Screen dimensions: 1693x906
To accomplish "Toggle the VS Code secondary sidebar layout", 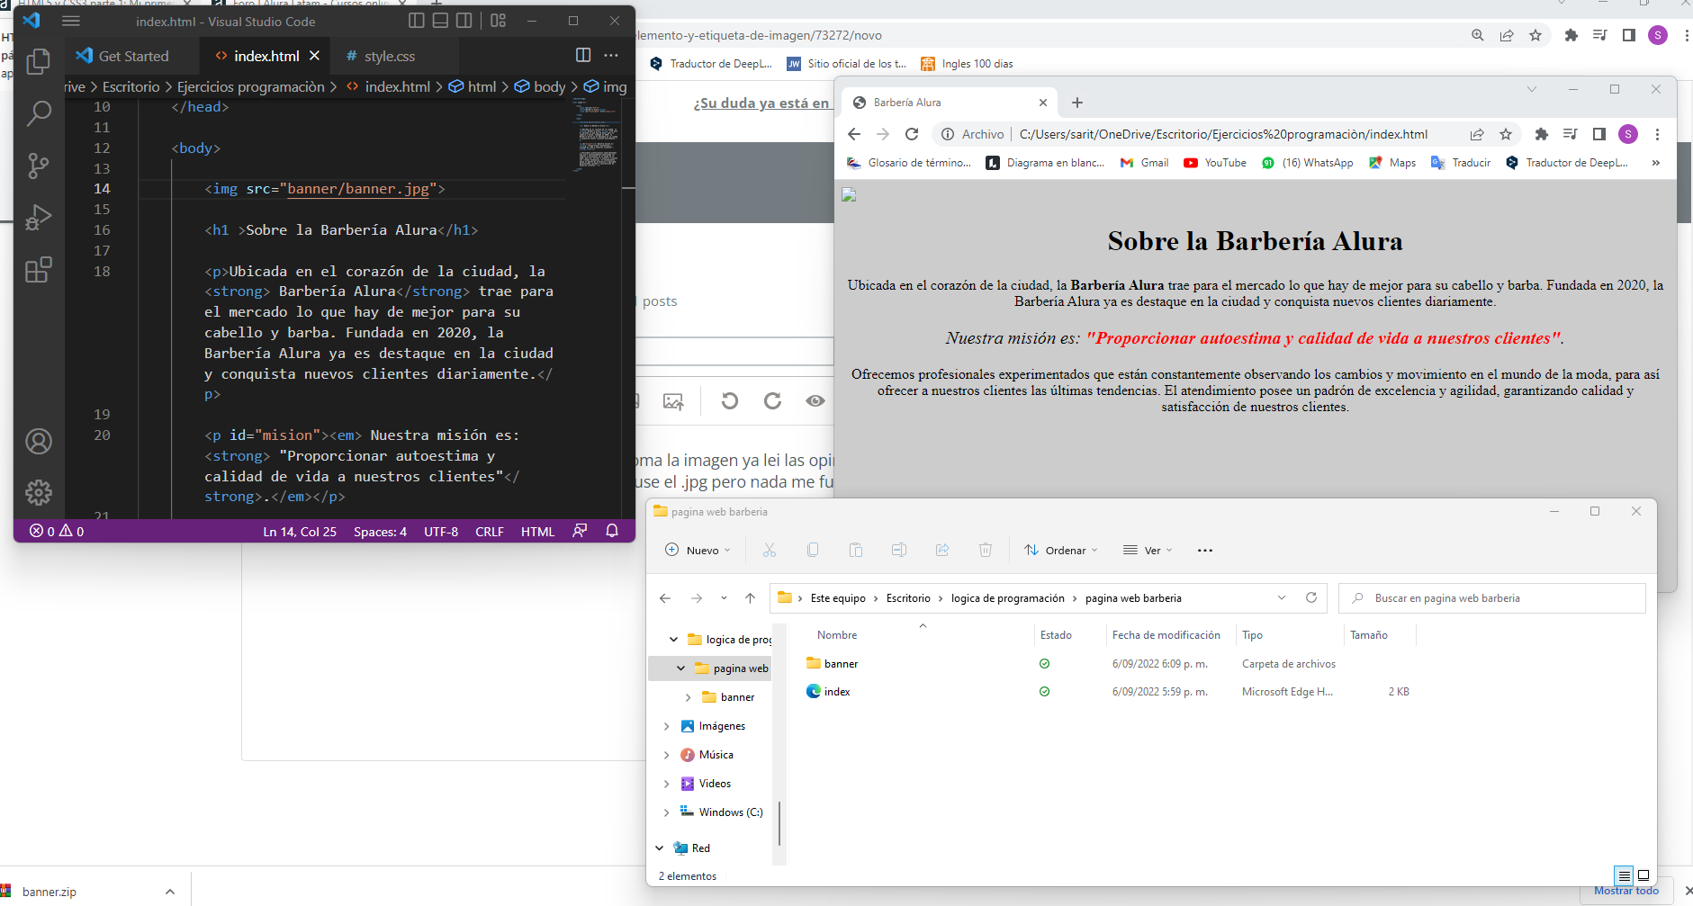I will [x=464, y=20].
